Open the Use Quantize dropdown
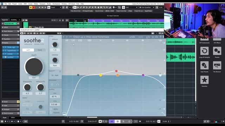 (x=147, y=7)
